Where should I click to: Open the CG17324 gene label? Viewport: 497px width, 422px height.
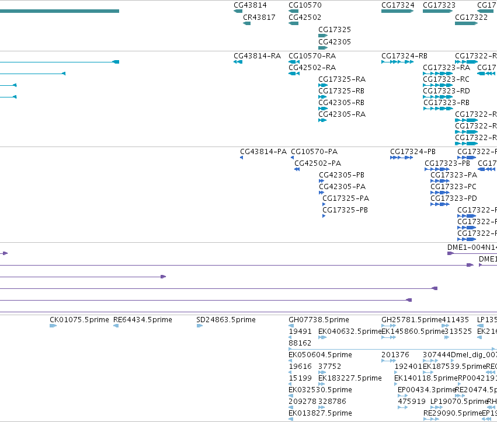[398, 5]
